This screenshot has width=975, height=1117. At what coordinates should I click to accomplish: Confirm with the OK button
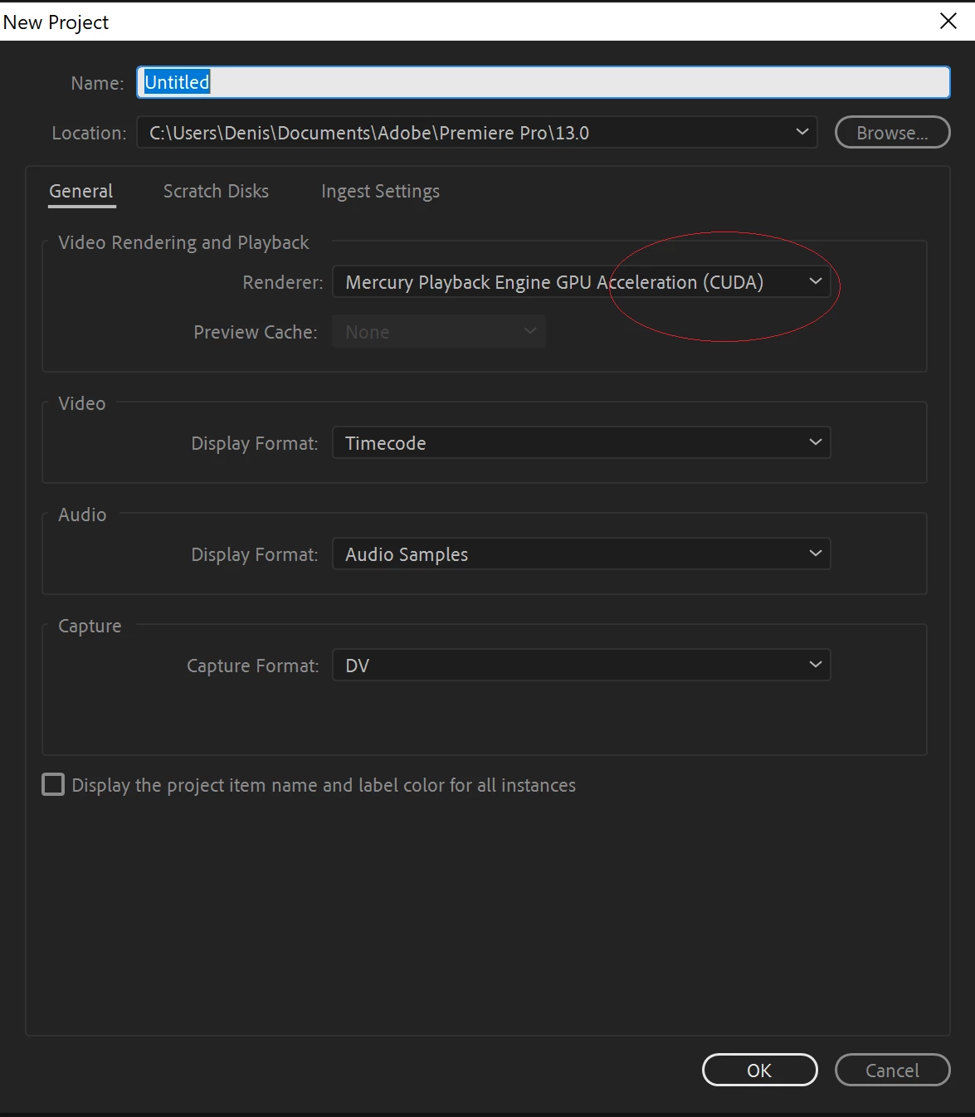tap(759, 1070)
